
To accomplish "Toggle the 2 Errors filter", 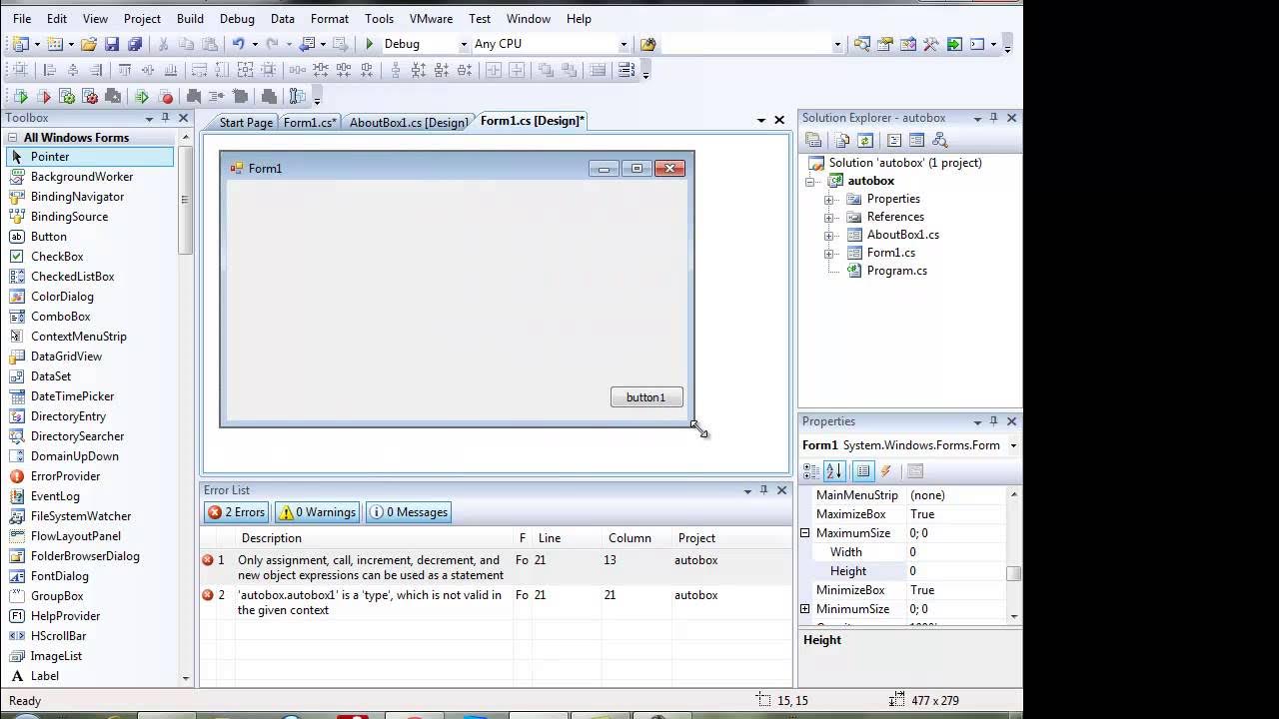I will (236, 512).
